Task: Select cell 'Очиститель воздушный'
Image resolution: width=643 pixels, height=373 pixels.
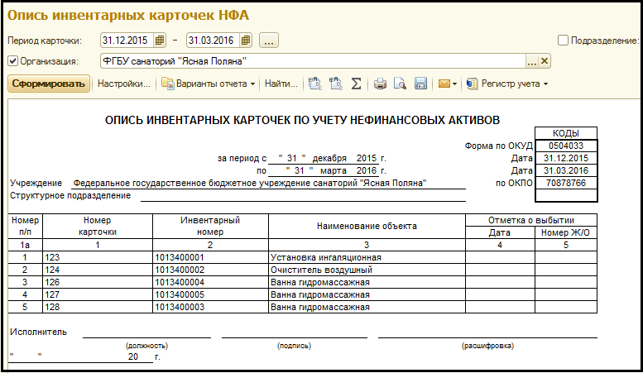Action: tap(367, 270)
